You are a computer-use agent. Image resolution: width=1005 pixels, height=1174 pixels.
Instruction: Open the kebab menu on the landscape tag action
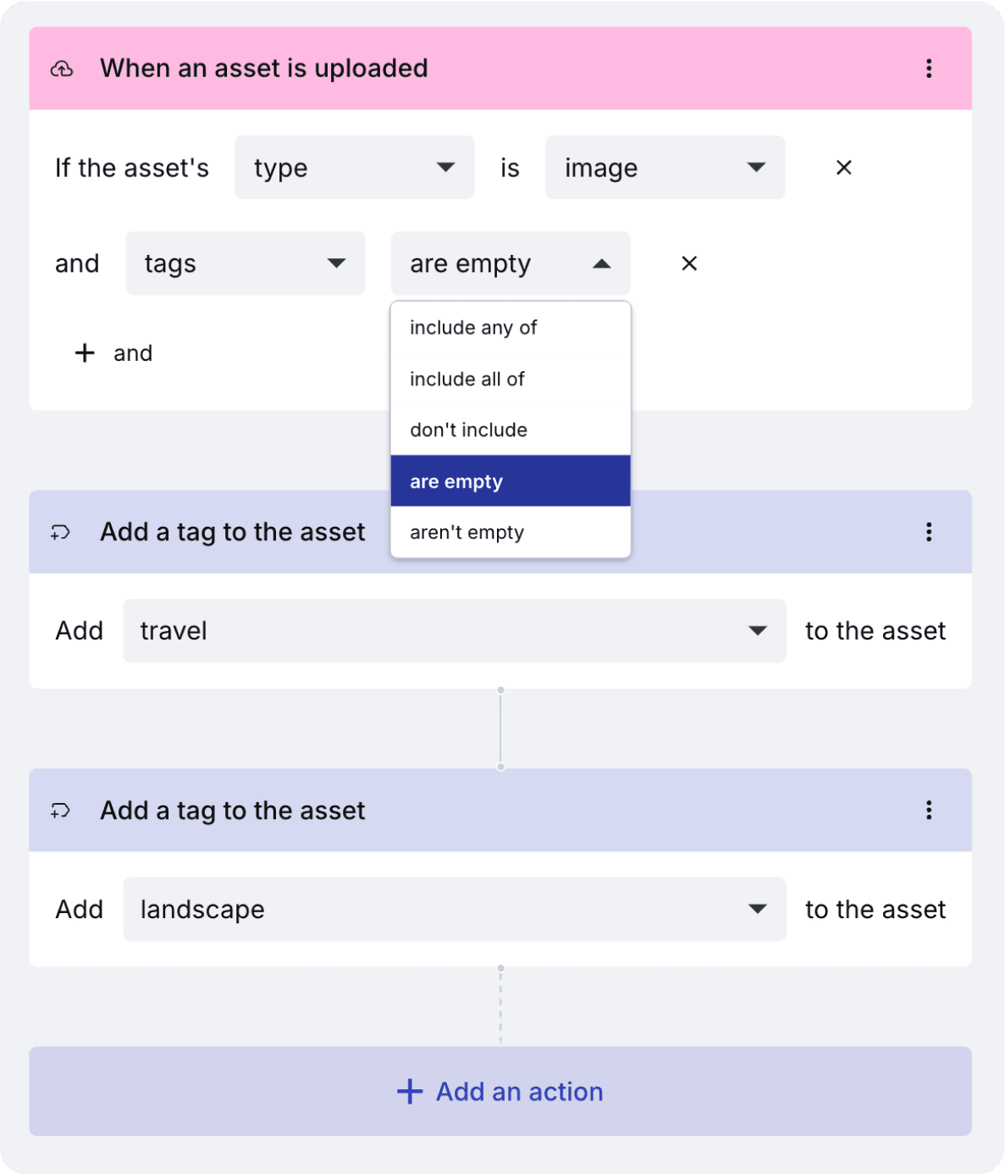pyautogui.click(x=929, y=811)
